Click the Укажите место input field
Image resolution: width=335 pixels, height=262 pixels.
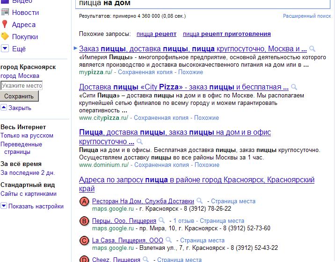click(x=22, y=86)
